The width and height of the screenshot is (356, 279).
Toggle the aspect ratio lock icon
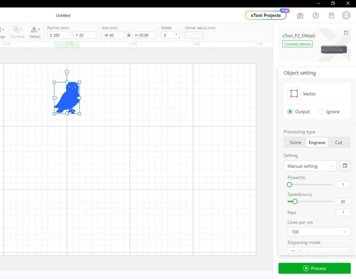[x=128, y=35]
